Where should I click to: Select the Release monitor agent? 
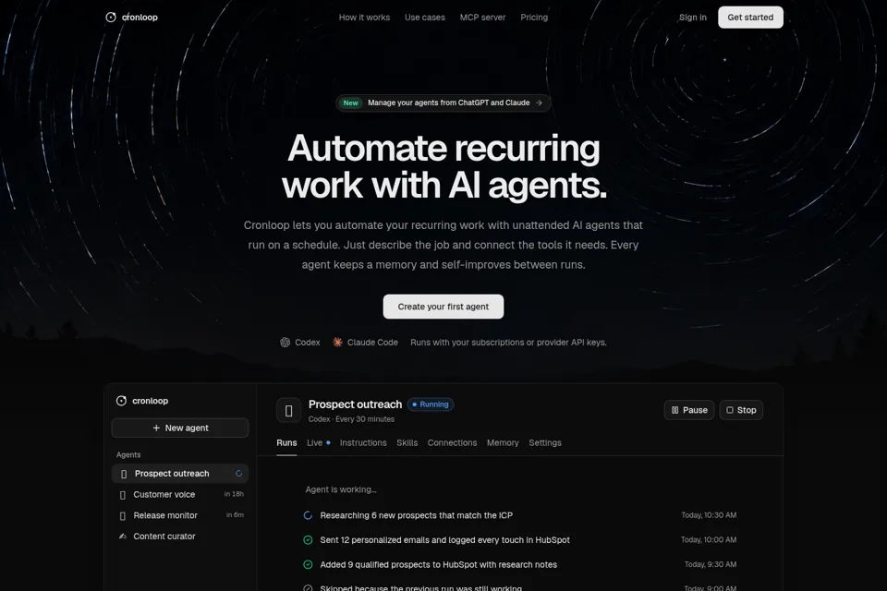click(180, 515)
